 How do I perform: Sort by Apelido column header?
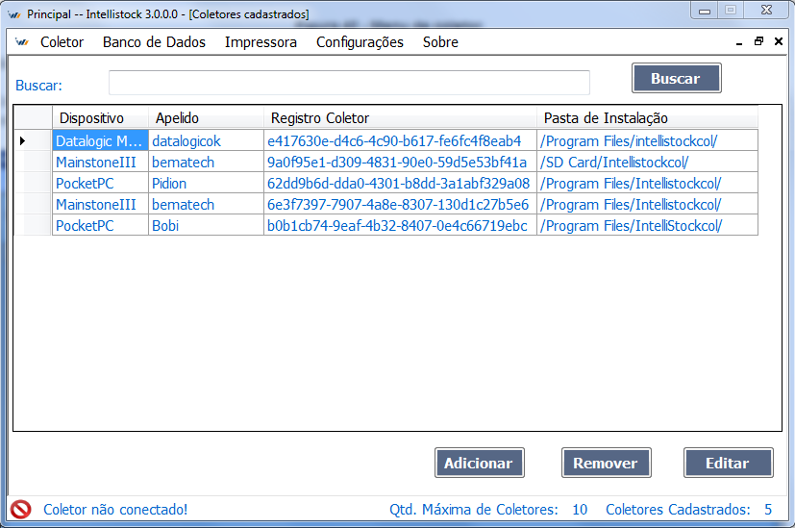tap(206, 118)
